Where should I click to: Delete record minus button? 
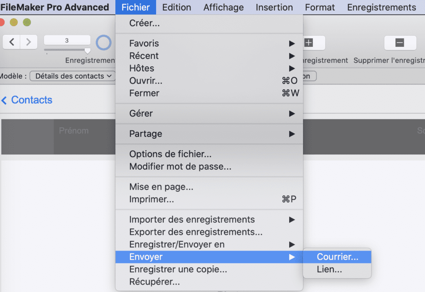point(400,43)
